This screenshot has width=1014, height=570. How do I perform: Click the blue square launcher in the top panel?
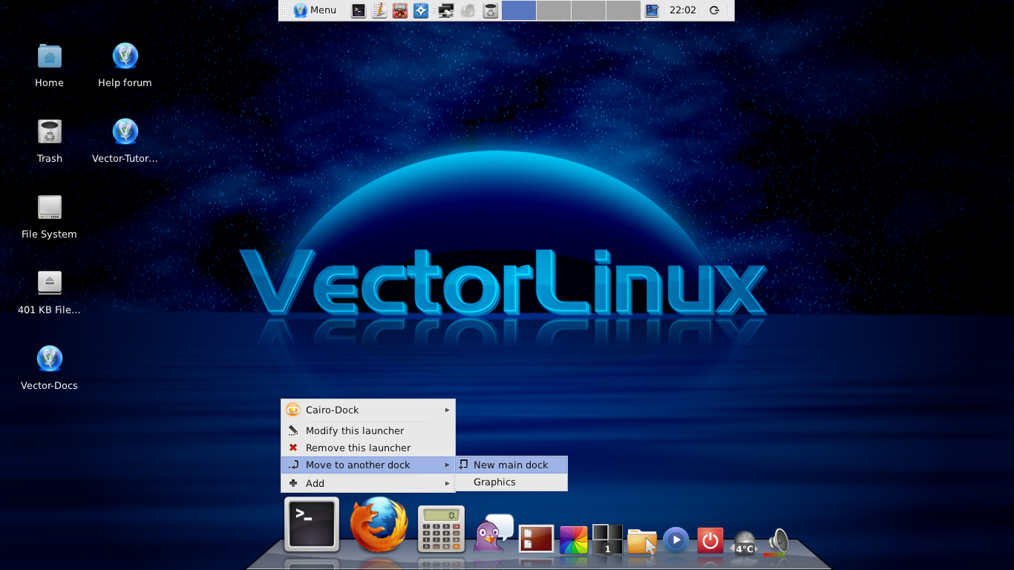(x=421, y=10)
